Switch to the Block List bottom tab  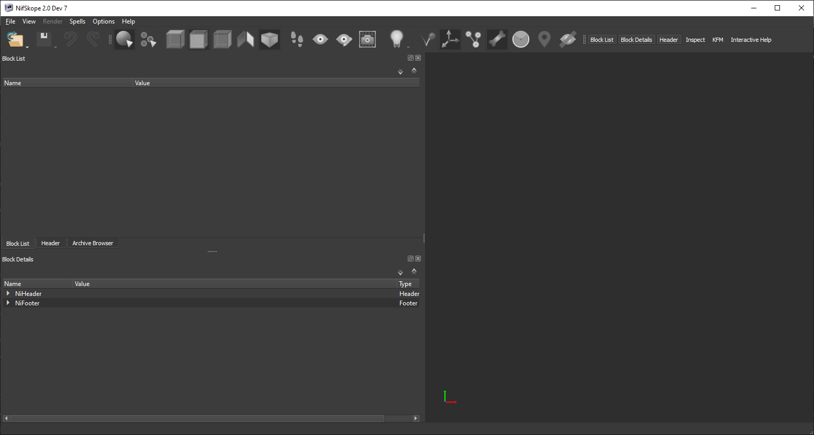point(18,244)
